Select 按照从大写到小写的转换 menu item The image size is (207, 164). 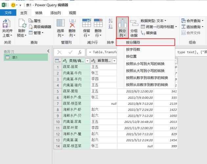(146, 71)
